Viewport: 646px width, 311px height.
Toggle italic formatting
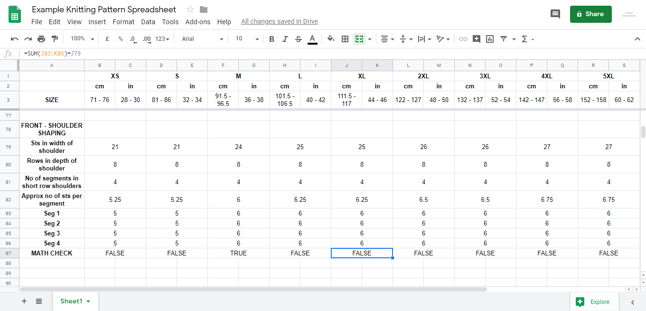coord(285,39)
